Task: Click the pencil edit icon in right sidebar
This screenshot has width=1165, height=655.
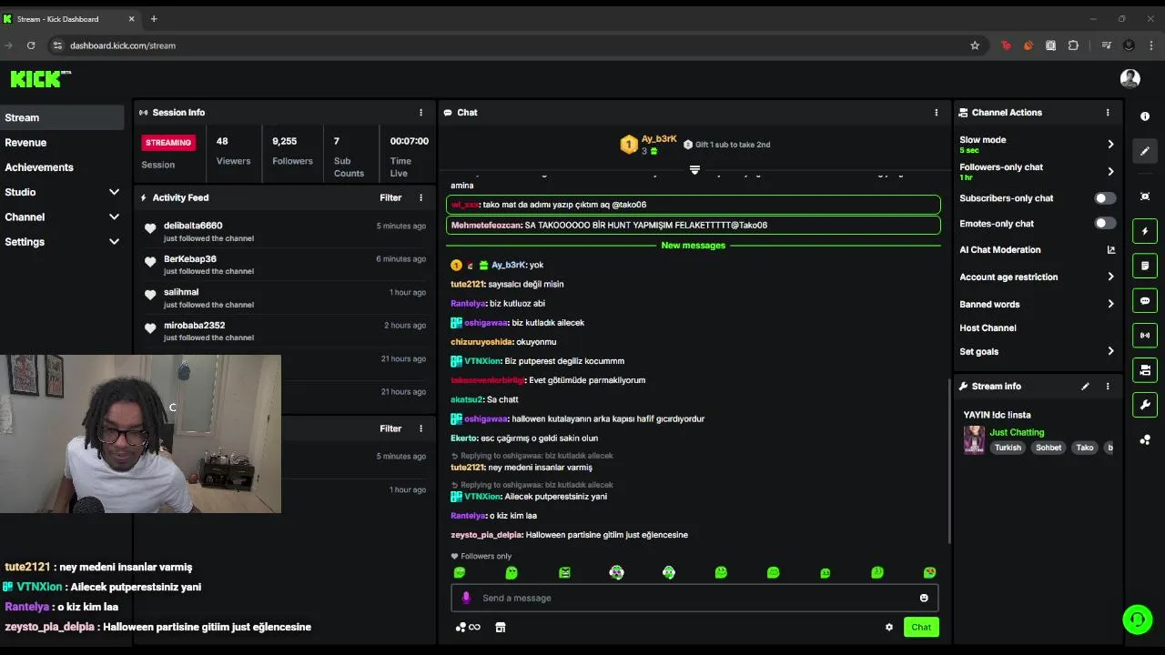Action: (x=1145, y=151)
